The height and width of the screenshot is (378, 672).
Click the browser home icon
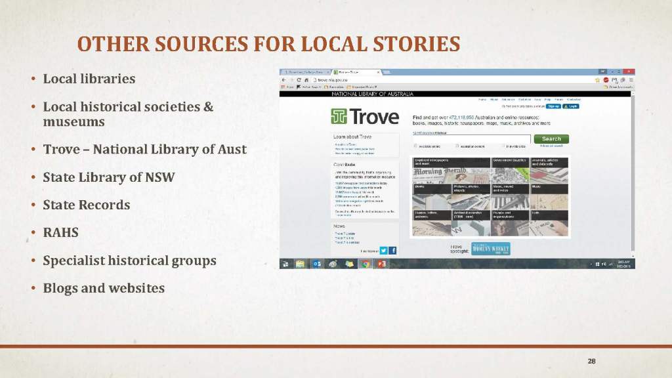tap(306, 79)
